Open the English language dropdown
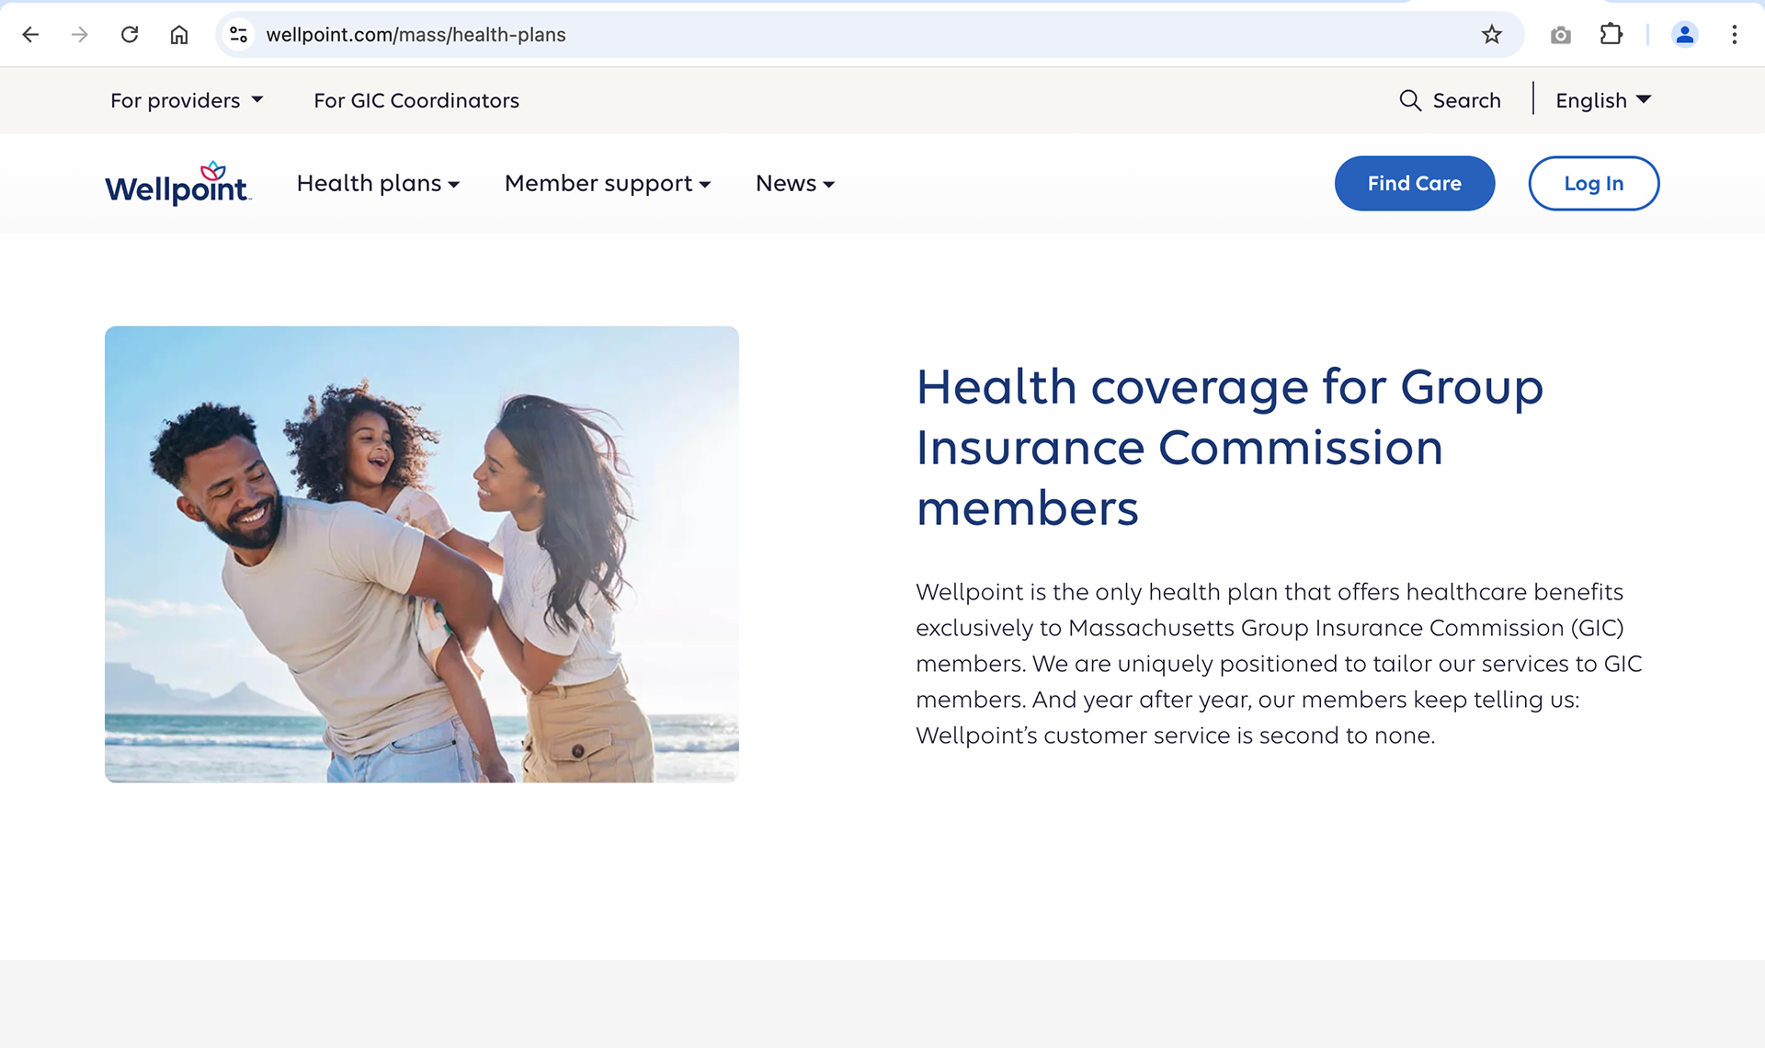 click(x=1602, y=100)
